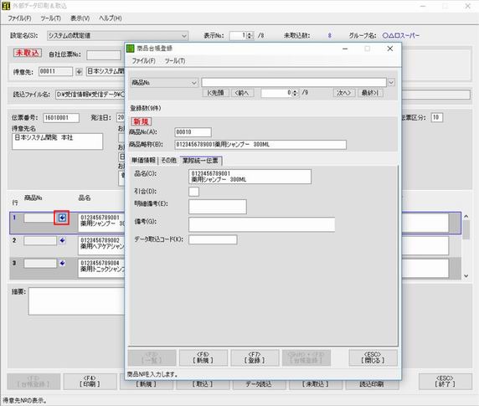Check the 引合(D) box
The height and width of the screenshot is (406, 479).
tap(193, 192)
